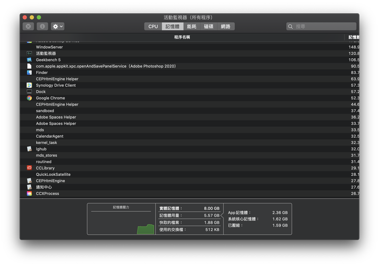Image resolution: width=379 pixels, height=266 pixels.
Task: Select the Synology Drive Client name
Action: point(56,85)
